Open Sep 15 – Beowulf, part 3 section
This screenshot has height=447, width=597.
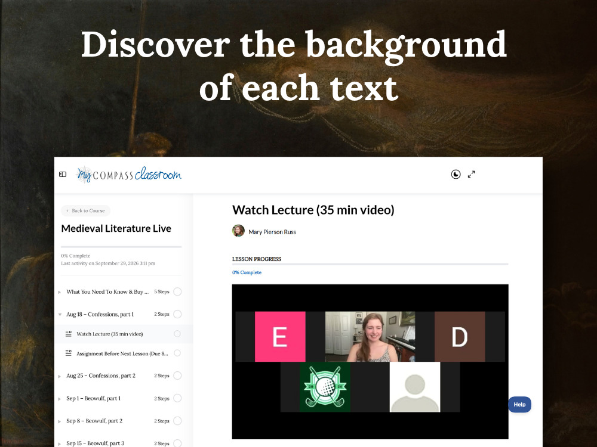click(95, 443)
